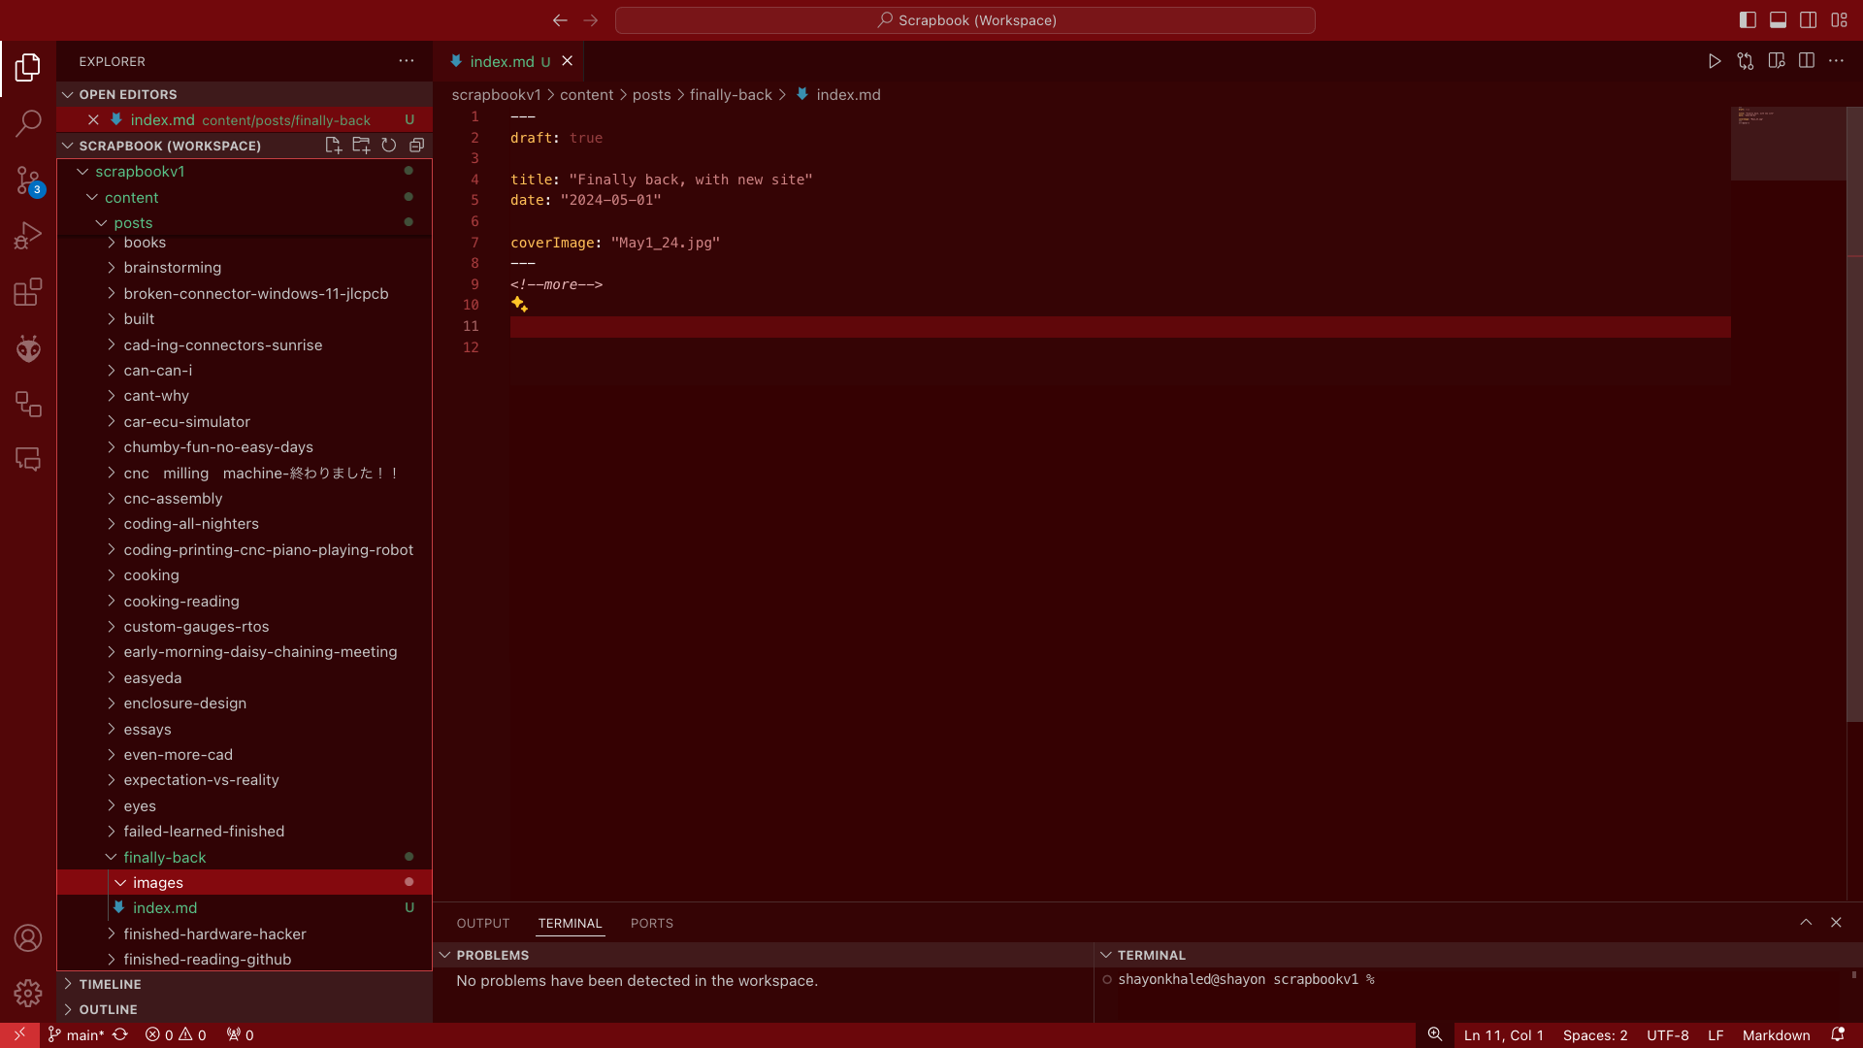1863x1048 pixels.
Task: Open Explorer views and more actions menu
Action: pos(407,61)
